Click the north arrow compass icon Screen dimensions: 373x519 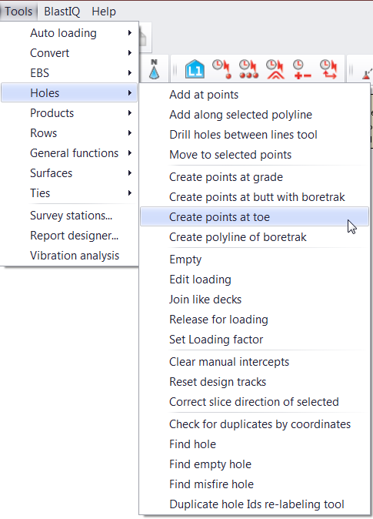coord(154,69)
